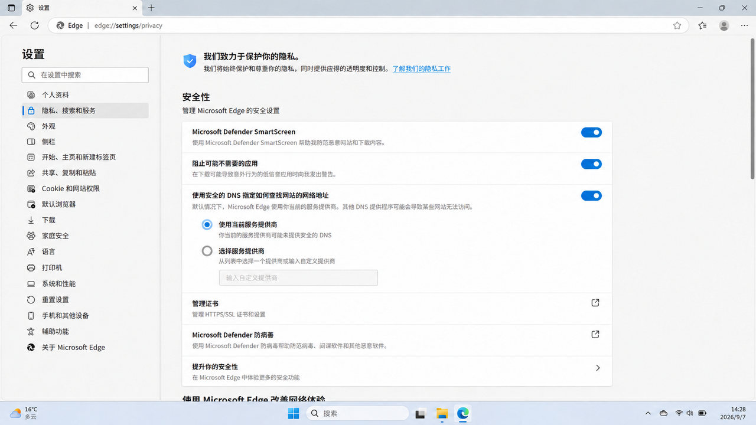Open 了解我们的隐私工作 link

(422, 69)
